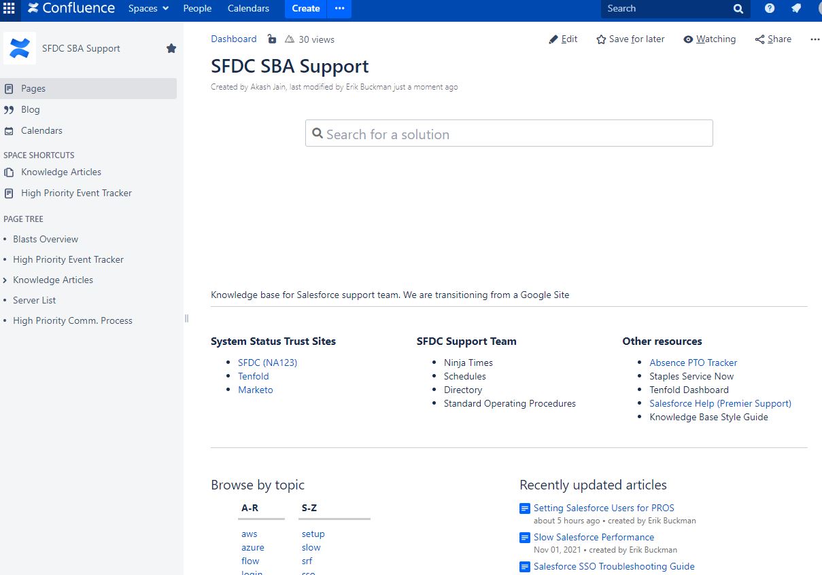
Task: Open Slow Salesforce Performance article
Action: (594, 537)
